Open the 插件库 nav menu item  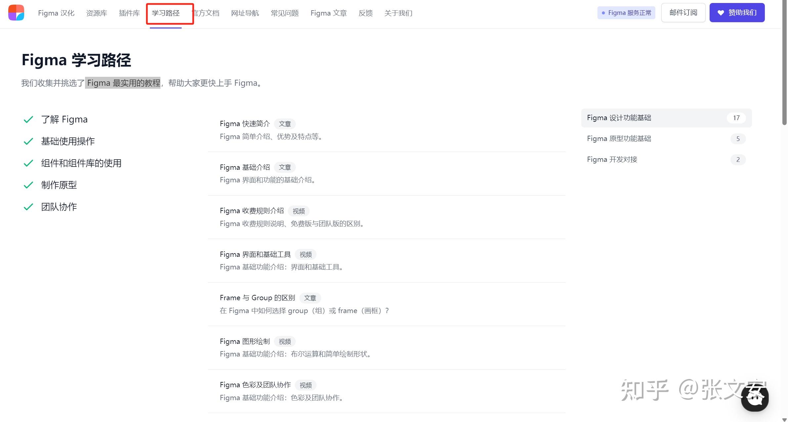click(129, 13)
